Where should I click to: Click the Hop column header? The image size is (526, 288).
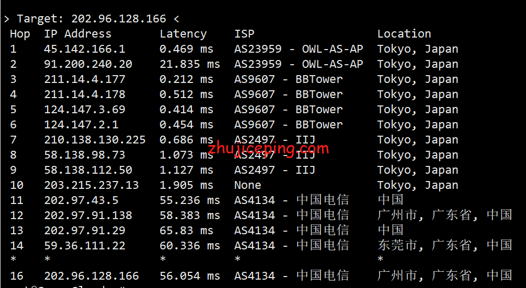pos(20,34)
